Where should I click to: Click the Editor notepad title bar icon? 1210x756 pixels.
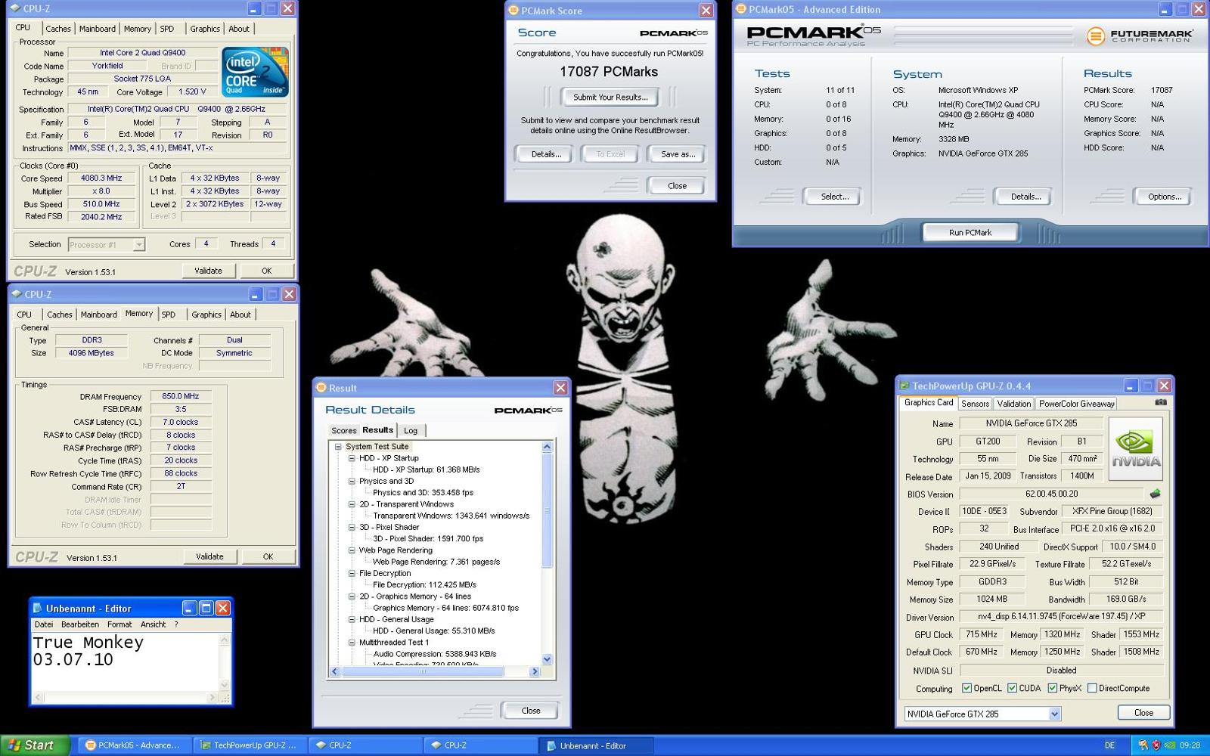click(37, 608)
